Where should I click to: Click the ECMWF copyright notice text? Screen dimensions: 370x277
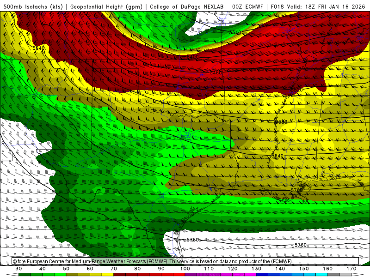152,261
